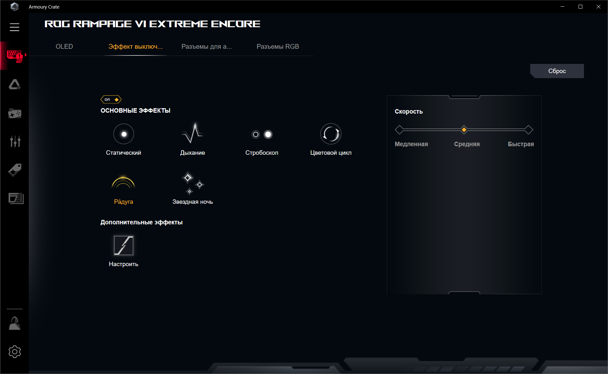Viewport: 608px width, 374px height.
Task: Open the Разъемы для а... tab
Action: (x=207, y=47)
